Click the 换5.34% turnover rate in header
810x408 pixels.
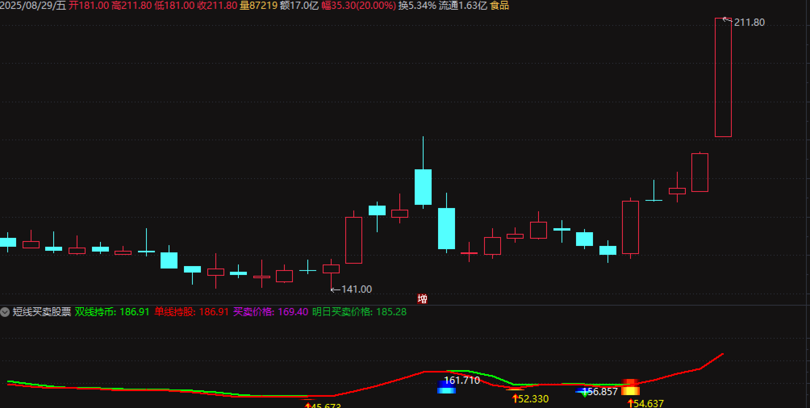coord(417,6)
